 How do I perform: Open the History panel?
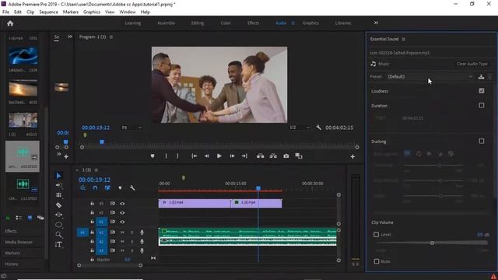pyautogui.click(x=12, y=264)
